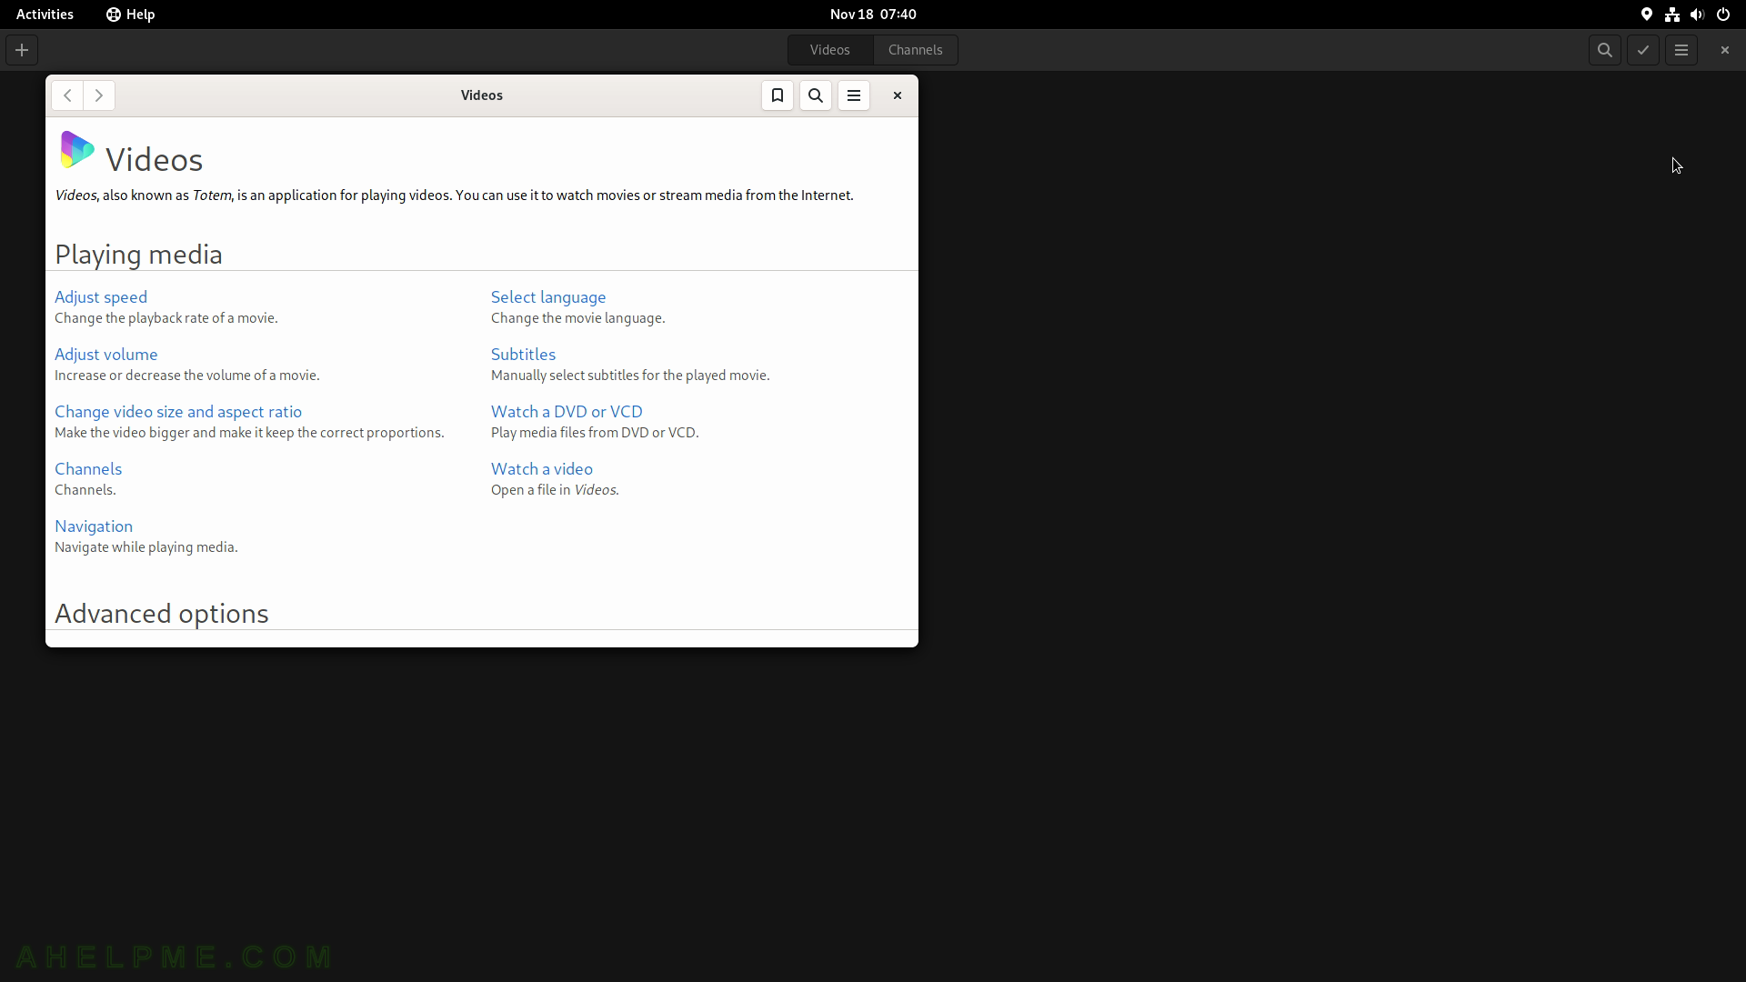
Task: Open the clock and calendar panel
Action: (873, 15)
